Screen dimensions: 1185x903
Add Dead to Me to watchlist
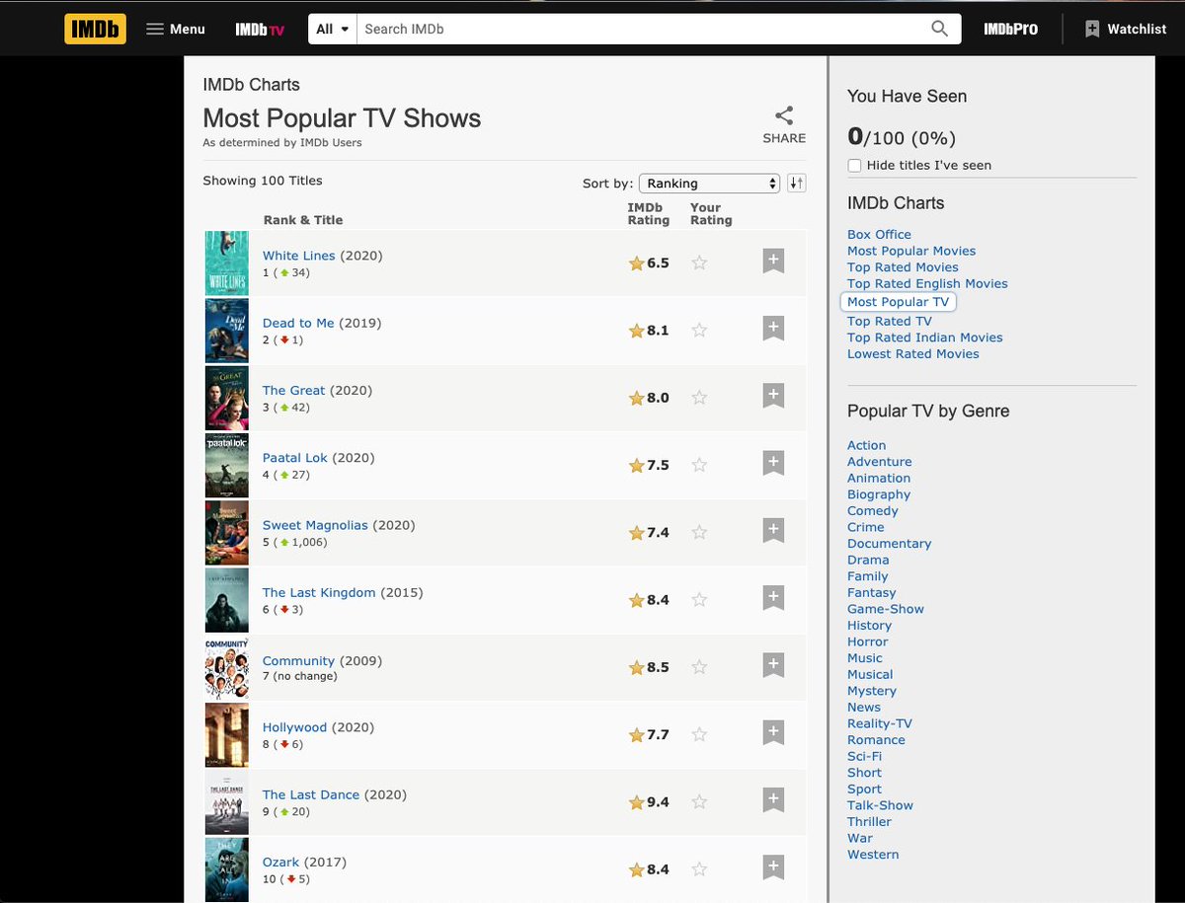(x=773, y=329)
